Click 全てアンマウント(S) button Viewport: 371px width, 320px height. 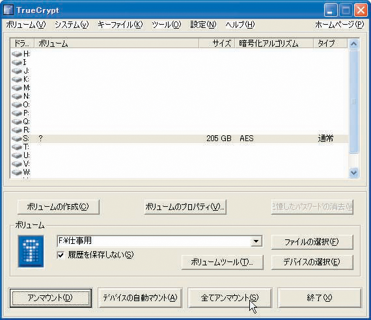tap(230, 298)
